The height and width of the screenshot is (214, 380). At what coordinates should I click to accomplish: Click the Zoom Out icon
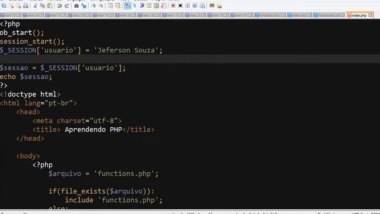pyautogui.click(x=101, y=6)
